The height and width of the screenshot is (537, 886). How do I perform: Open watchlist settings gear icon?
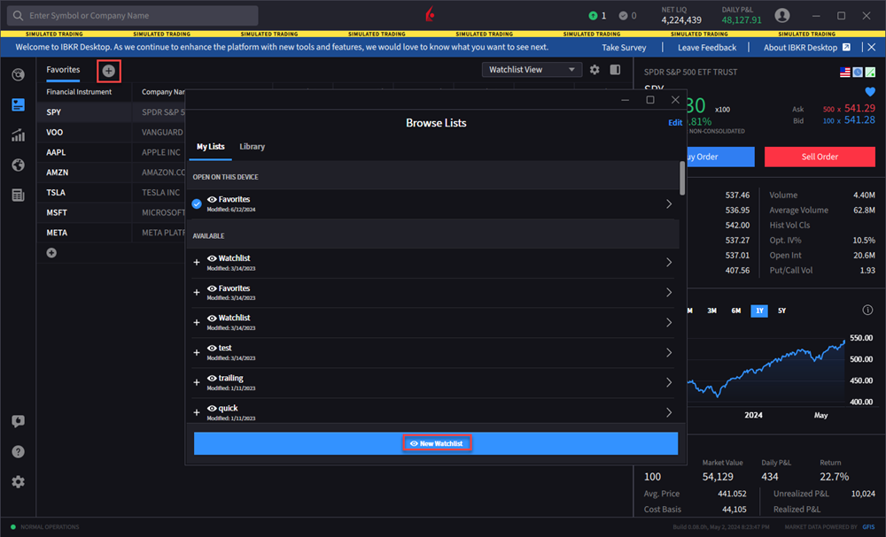click(595, 69)
